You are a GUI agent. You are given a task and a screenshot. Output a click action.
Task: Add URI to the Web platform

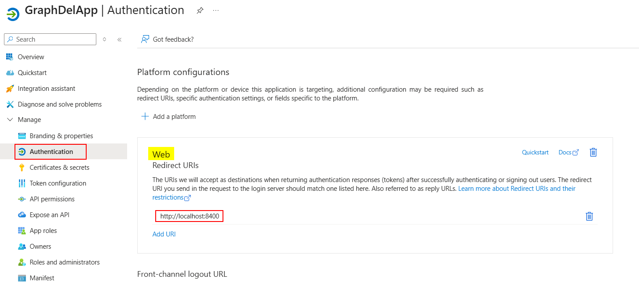point(164,234)
